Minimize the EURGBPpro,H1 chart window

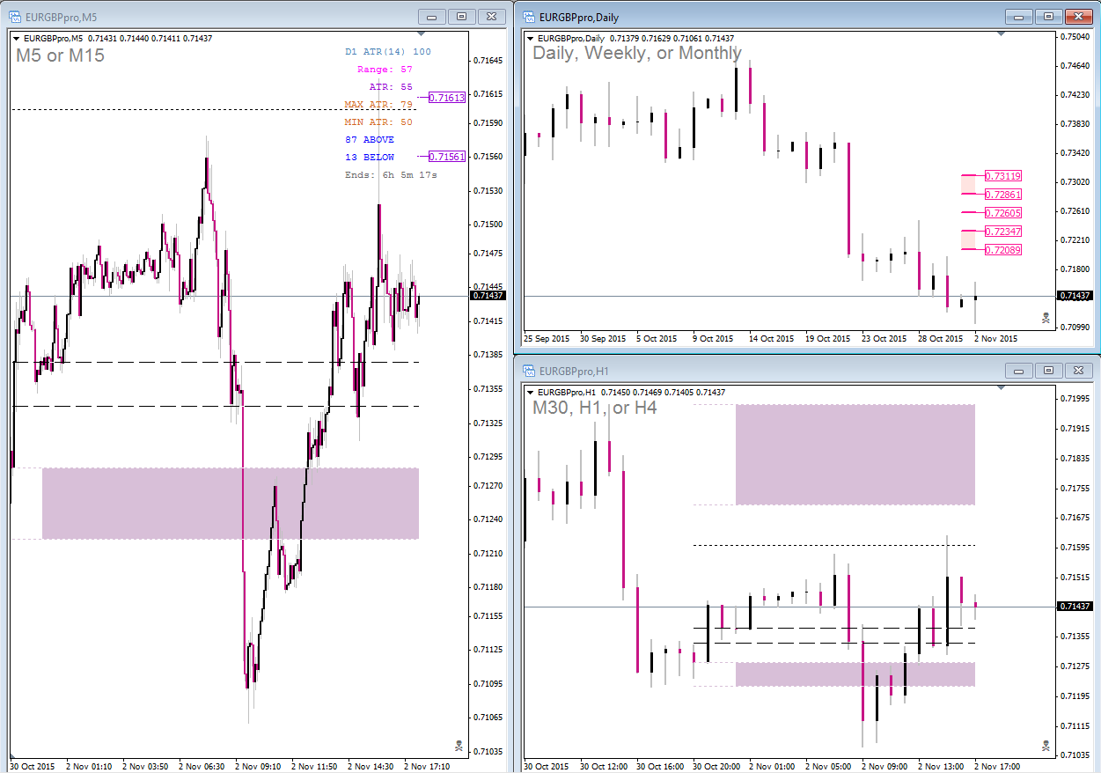coord(1019,371)
